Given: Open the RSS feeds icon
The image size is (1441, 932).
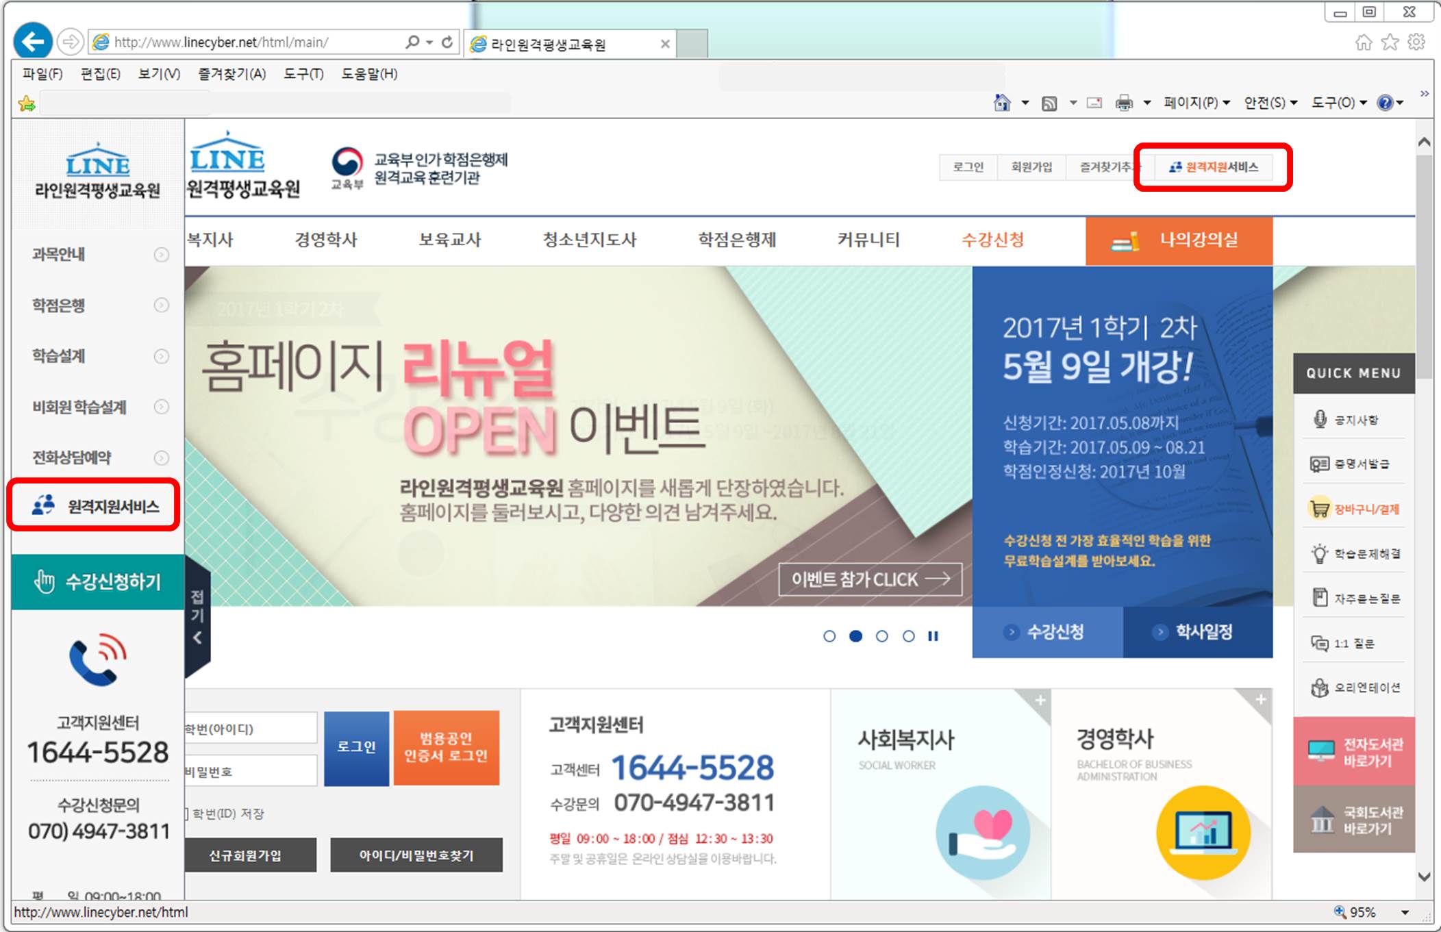Looking at the screenshot, I should [x=1049, y=103].
